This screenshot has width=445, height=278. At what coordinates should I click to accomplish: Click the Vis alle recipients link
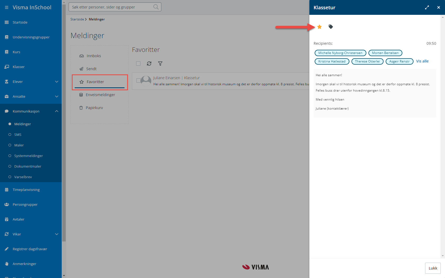422,61
